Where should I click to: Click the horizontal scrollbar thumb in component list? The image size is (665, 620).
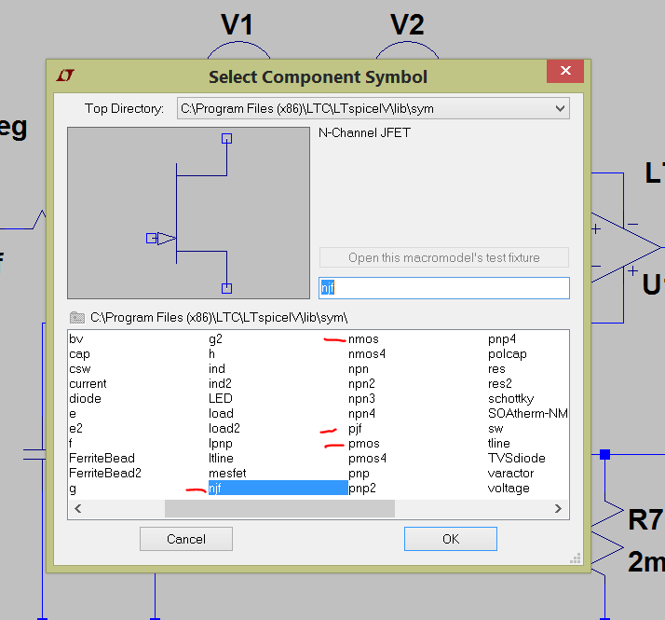pos(279,508)
